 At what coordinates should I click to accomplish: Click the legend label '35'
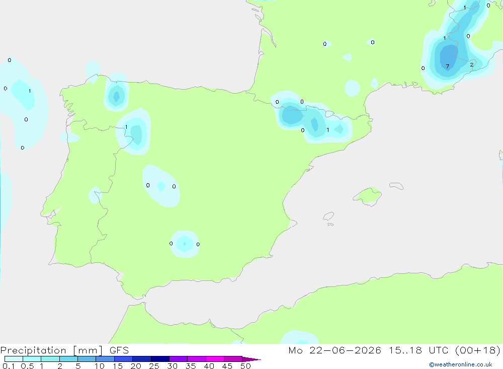pos(191,366)
